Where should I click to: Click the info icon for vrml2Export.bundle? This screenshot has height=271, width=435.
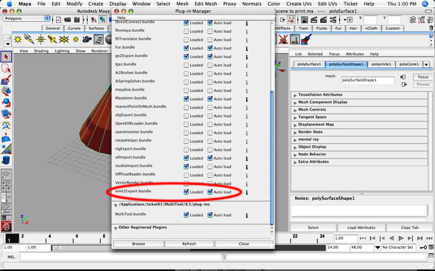pyautogui.click(x=246, y=192)
